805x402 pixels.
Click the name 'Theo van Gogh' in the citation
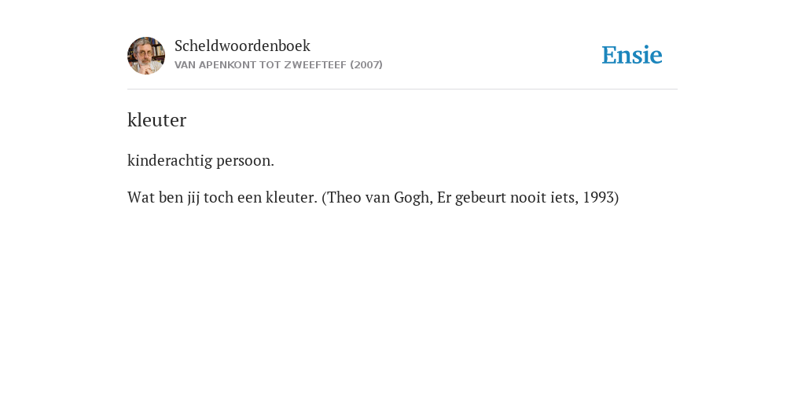(x=378, y=197)
